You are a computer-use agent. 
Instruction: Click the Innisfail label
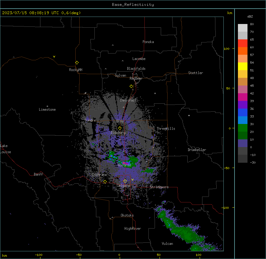point(128,100)
